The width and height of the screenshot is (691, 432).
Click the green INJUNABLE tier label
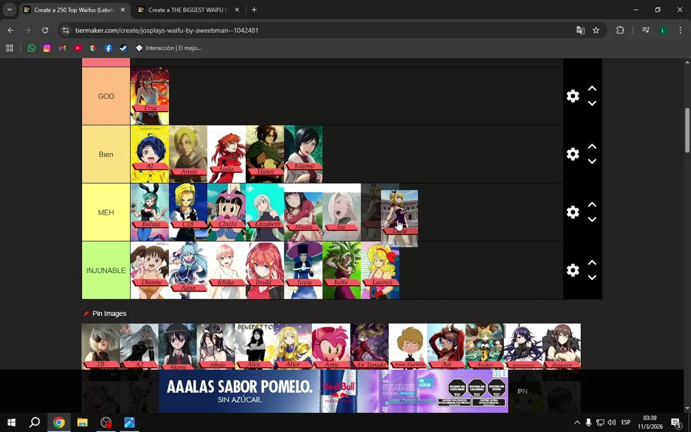[106, 270]
